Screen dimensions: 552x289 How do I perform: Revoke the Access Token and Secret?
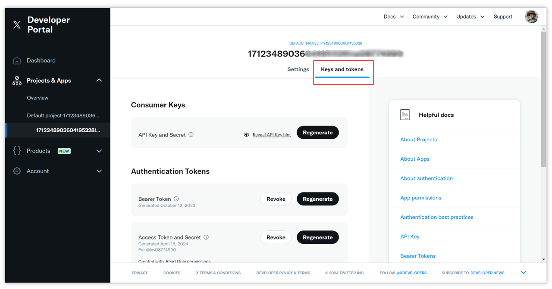point(276,237)
